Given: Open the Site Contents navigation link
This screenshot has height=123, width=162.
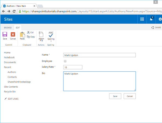Looking at the screenshot, I should click(11, 87).
